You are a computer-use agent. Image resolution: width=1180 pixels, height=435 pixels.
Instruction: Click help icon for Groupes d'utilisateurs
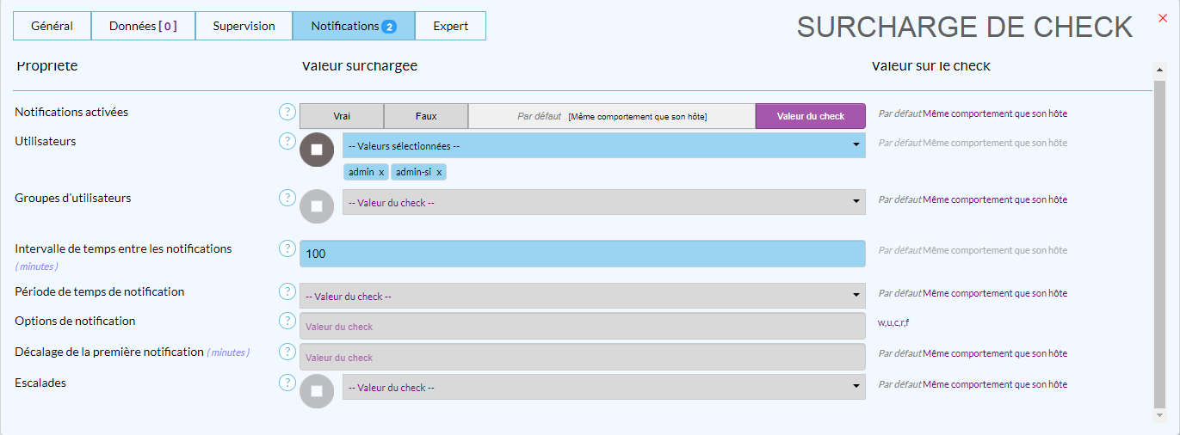coord(287,198)
